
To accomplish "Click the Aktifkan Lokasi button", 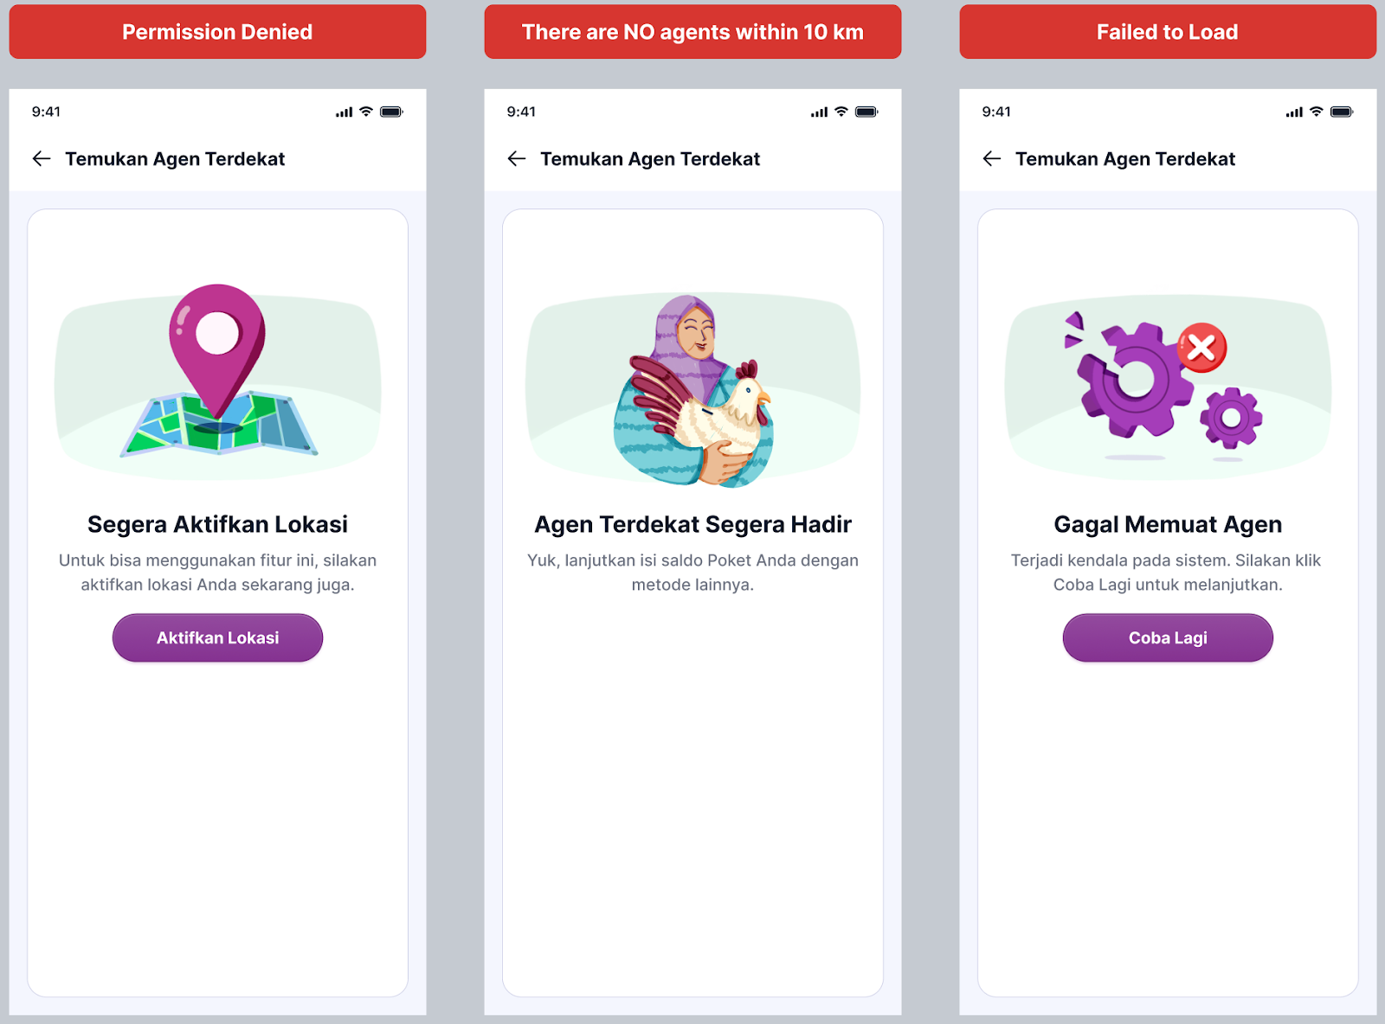I will pyautogui.click(x=217, y=637).
